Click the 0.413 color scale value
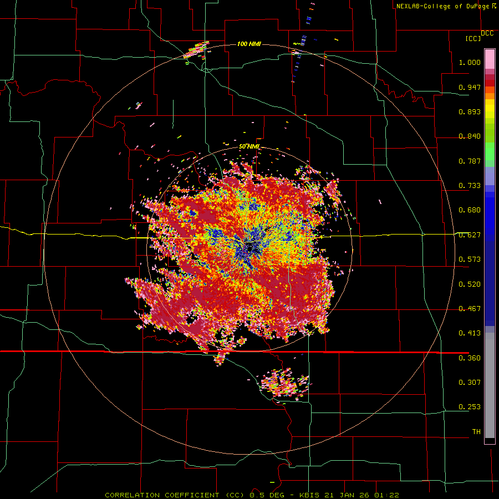Image resolution: width=499 pixels, height=499 pixels. pyautogui.click(x=470, y=333)
